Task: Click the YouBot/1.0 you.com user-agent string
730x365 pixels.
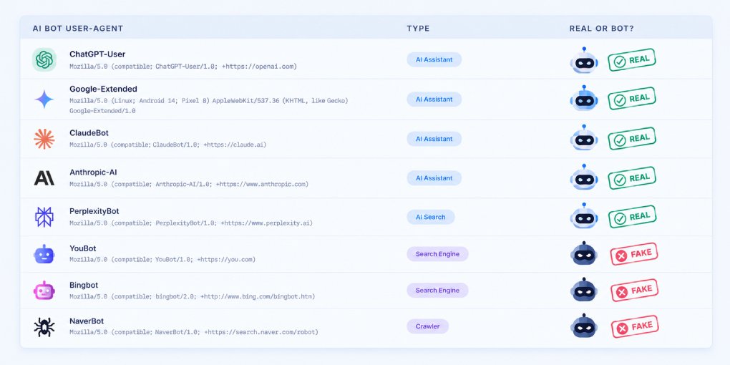Action: 162,260
